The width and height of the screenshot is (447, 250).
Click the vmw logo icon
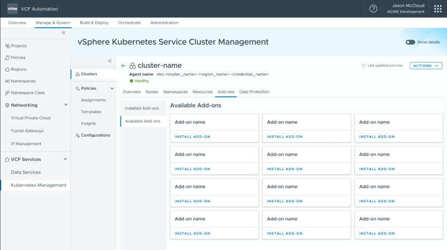pos(12,9)
